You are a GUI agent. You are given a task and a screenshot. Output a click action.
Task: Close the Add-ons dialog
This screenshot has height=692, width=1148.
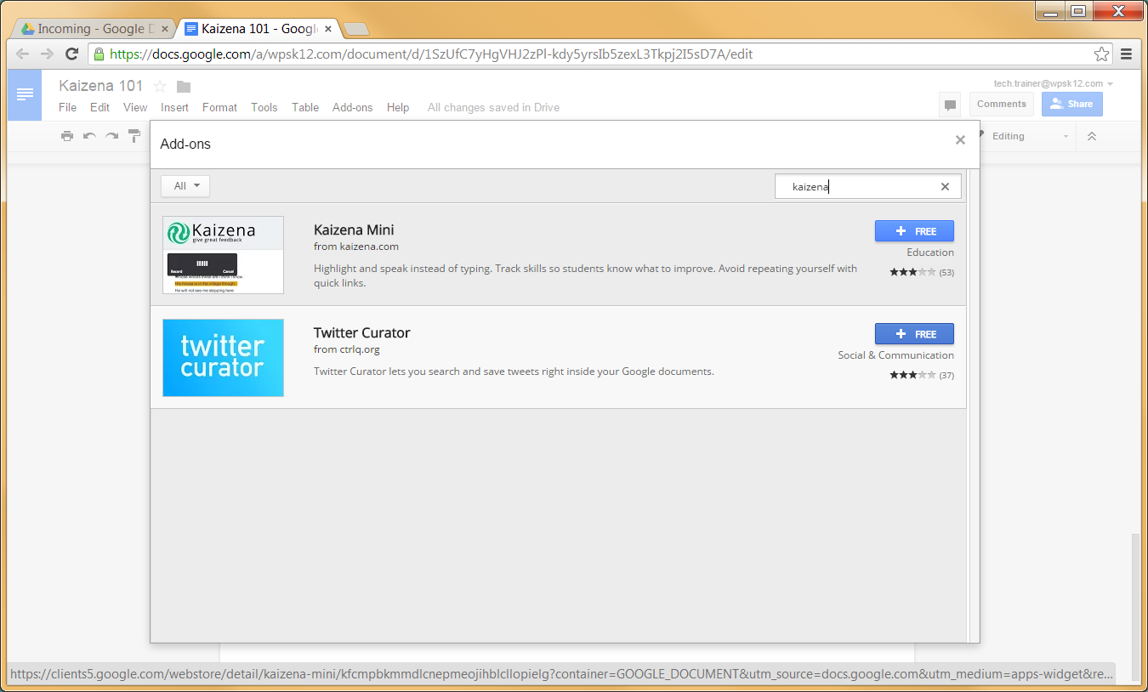960,140
